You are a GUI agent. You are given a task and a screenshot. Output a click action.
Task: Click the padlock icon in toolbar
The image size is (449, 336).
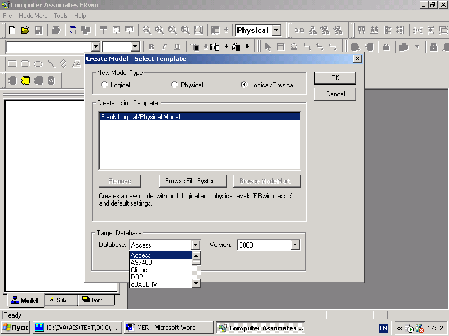pyautogui.click(x=386, y=47)
